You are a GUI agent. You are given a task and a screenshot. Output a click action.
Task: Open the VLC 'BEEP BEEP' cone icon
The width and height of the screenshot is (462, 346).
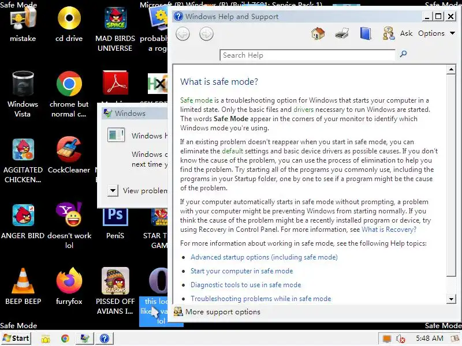pos(23,281)
